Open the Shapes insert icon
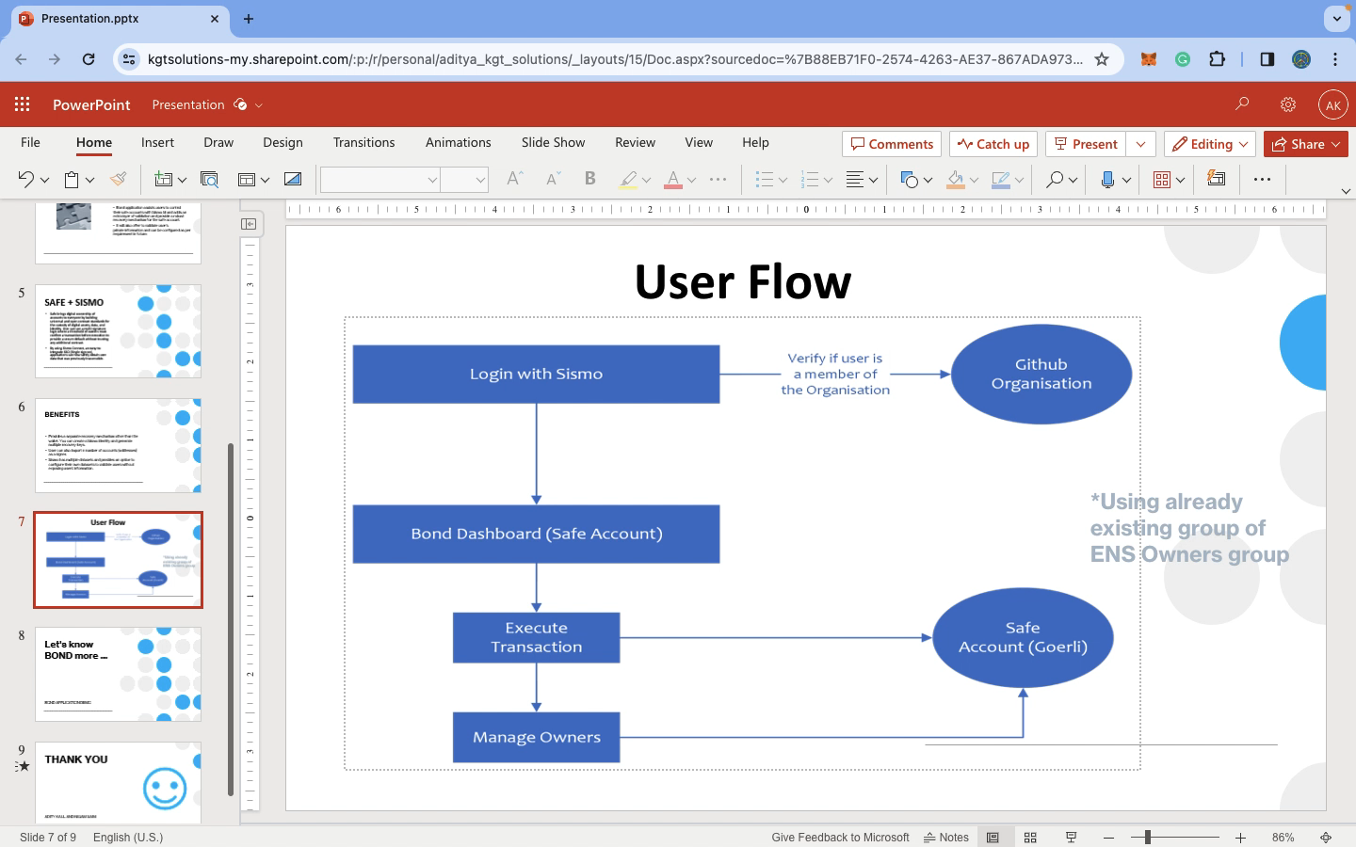This screenshot has height=847, width=1356. pyautogui.click(x=909, y=179)
